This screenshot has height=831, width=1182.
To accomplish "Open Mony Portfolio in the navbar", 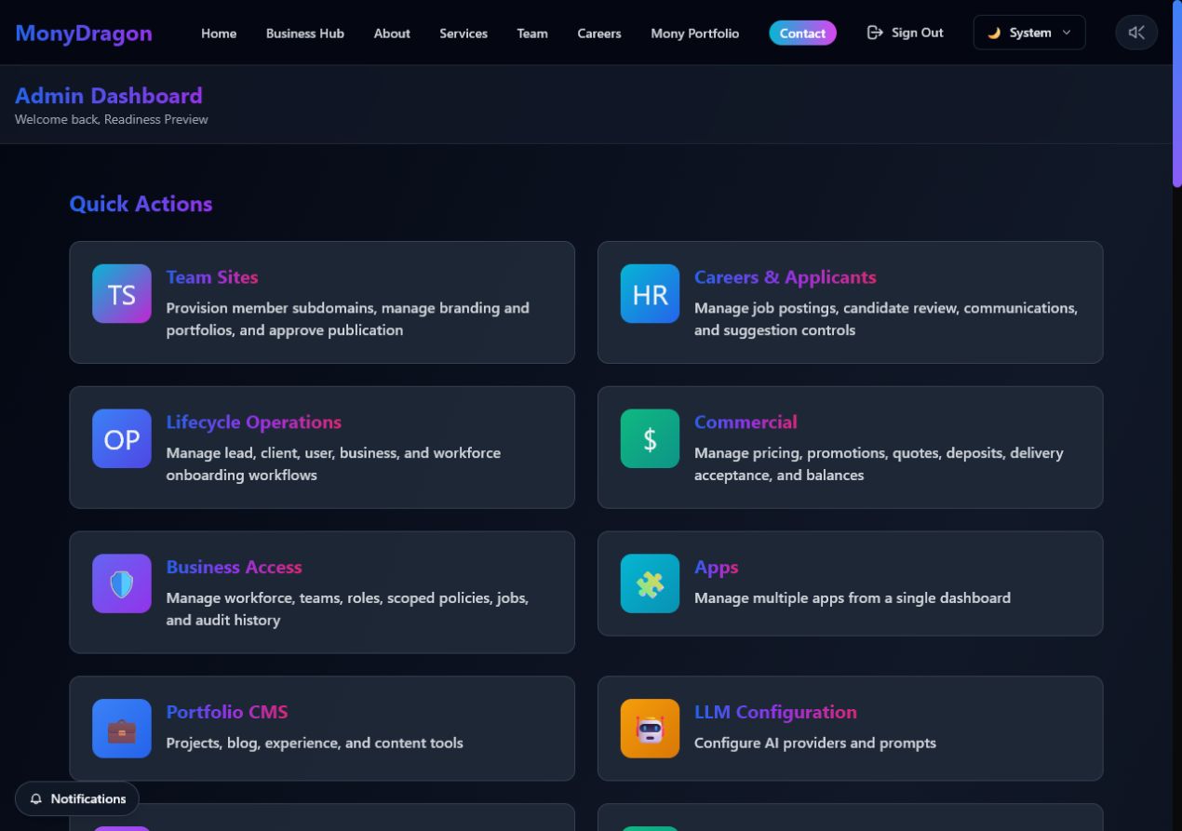I will pyautogui.click(x=695, y=34).
